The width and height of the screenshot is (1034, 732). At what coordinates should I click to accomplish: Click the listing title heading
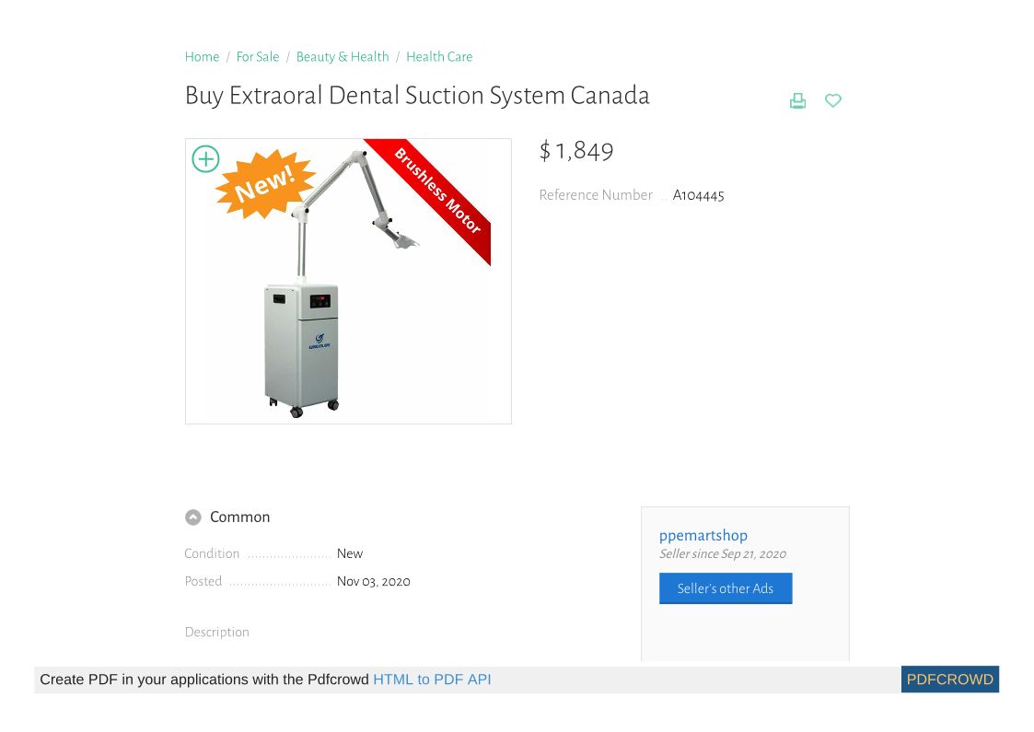pos(417,96)
